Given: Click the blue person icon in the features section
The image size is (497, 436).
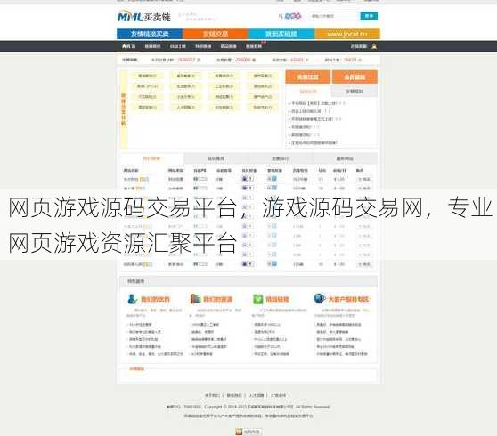Looking at the screenshot, I should pos(132,299).
